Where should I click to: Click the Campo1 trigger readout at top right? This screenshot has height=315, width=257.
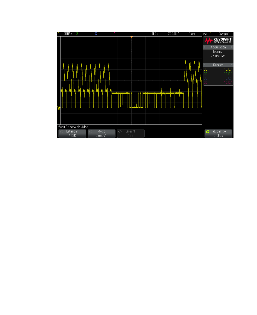224,34
